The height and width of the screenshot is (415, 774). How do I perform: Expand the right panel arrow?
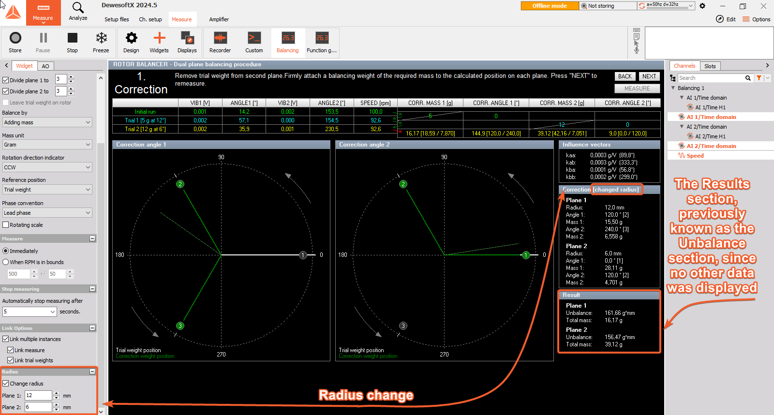point(767,65)
